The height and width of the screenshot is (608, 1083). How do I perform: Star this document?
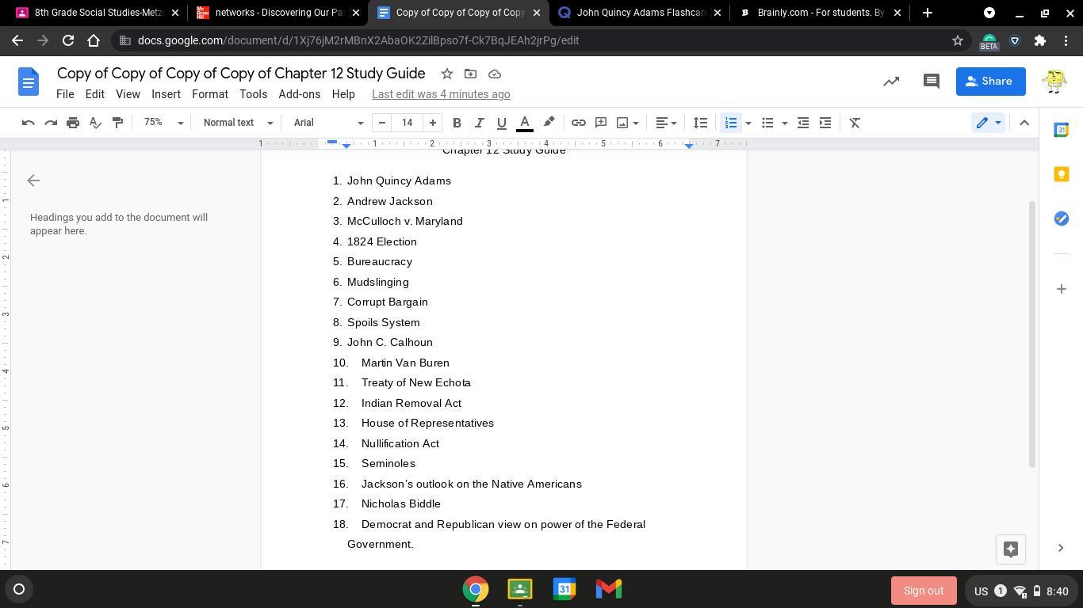[447, 74]
